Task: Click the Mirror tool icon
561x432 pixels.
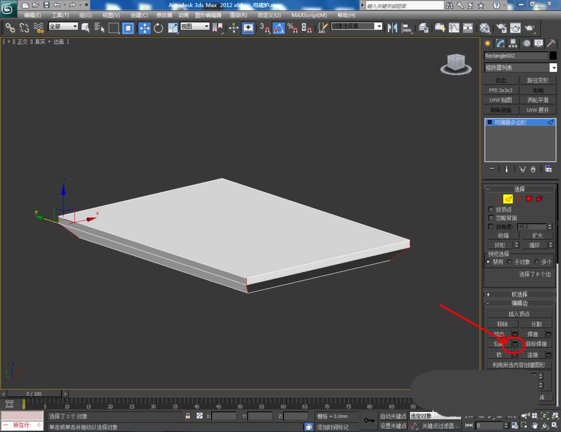Action: point(393,28)
